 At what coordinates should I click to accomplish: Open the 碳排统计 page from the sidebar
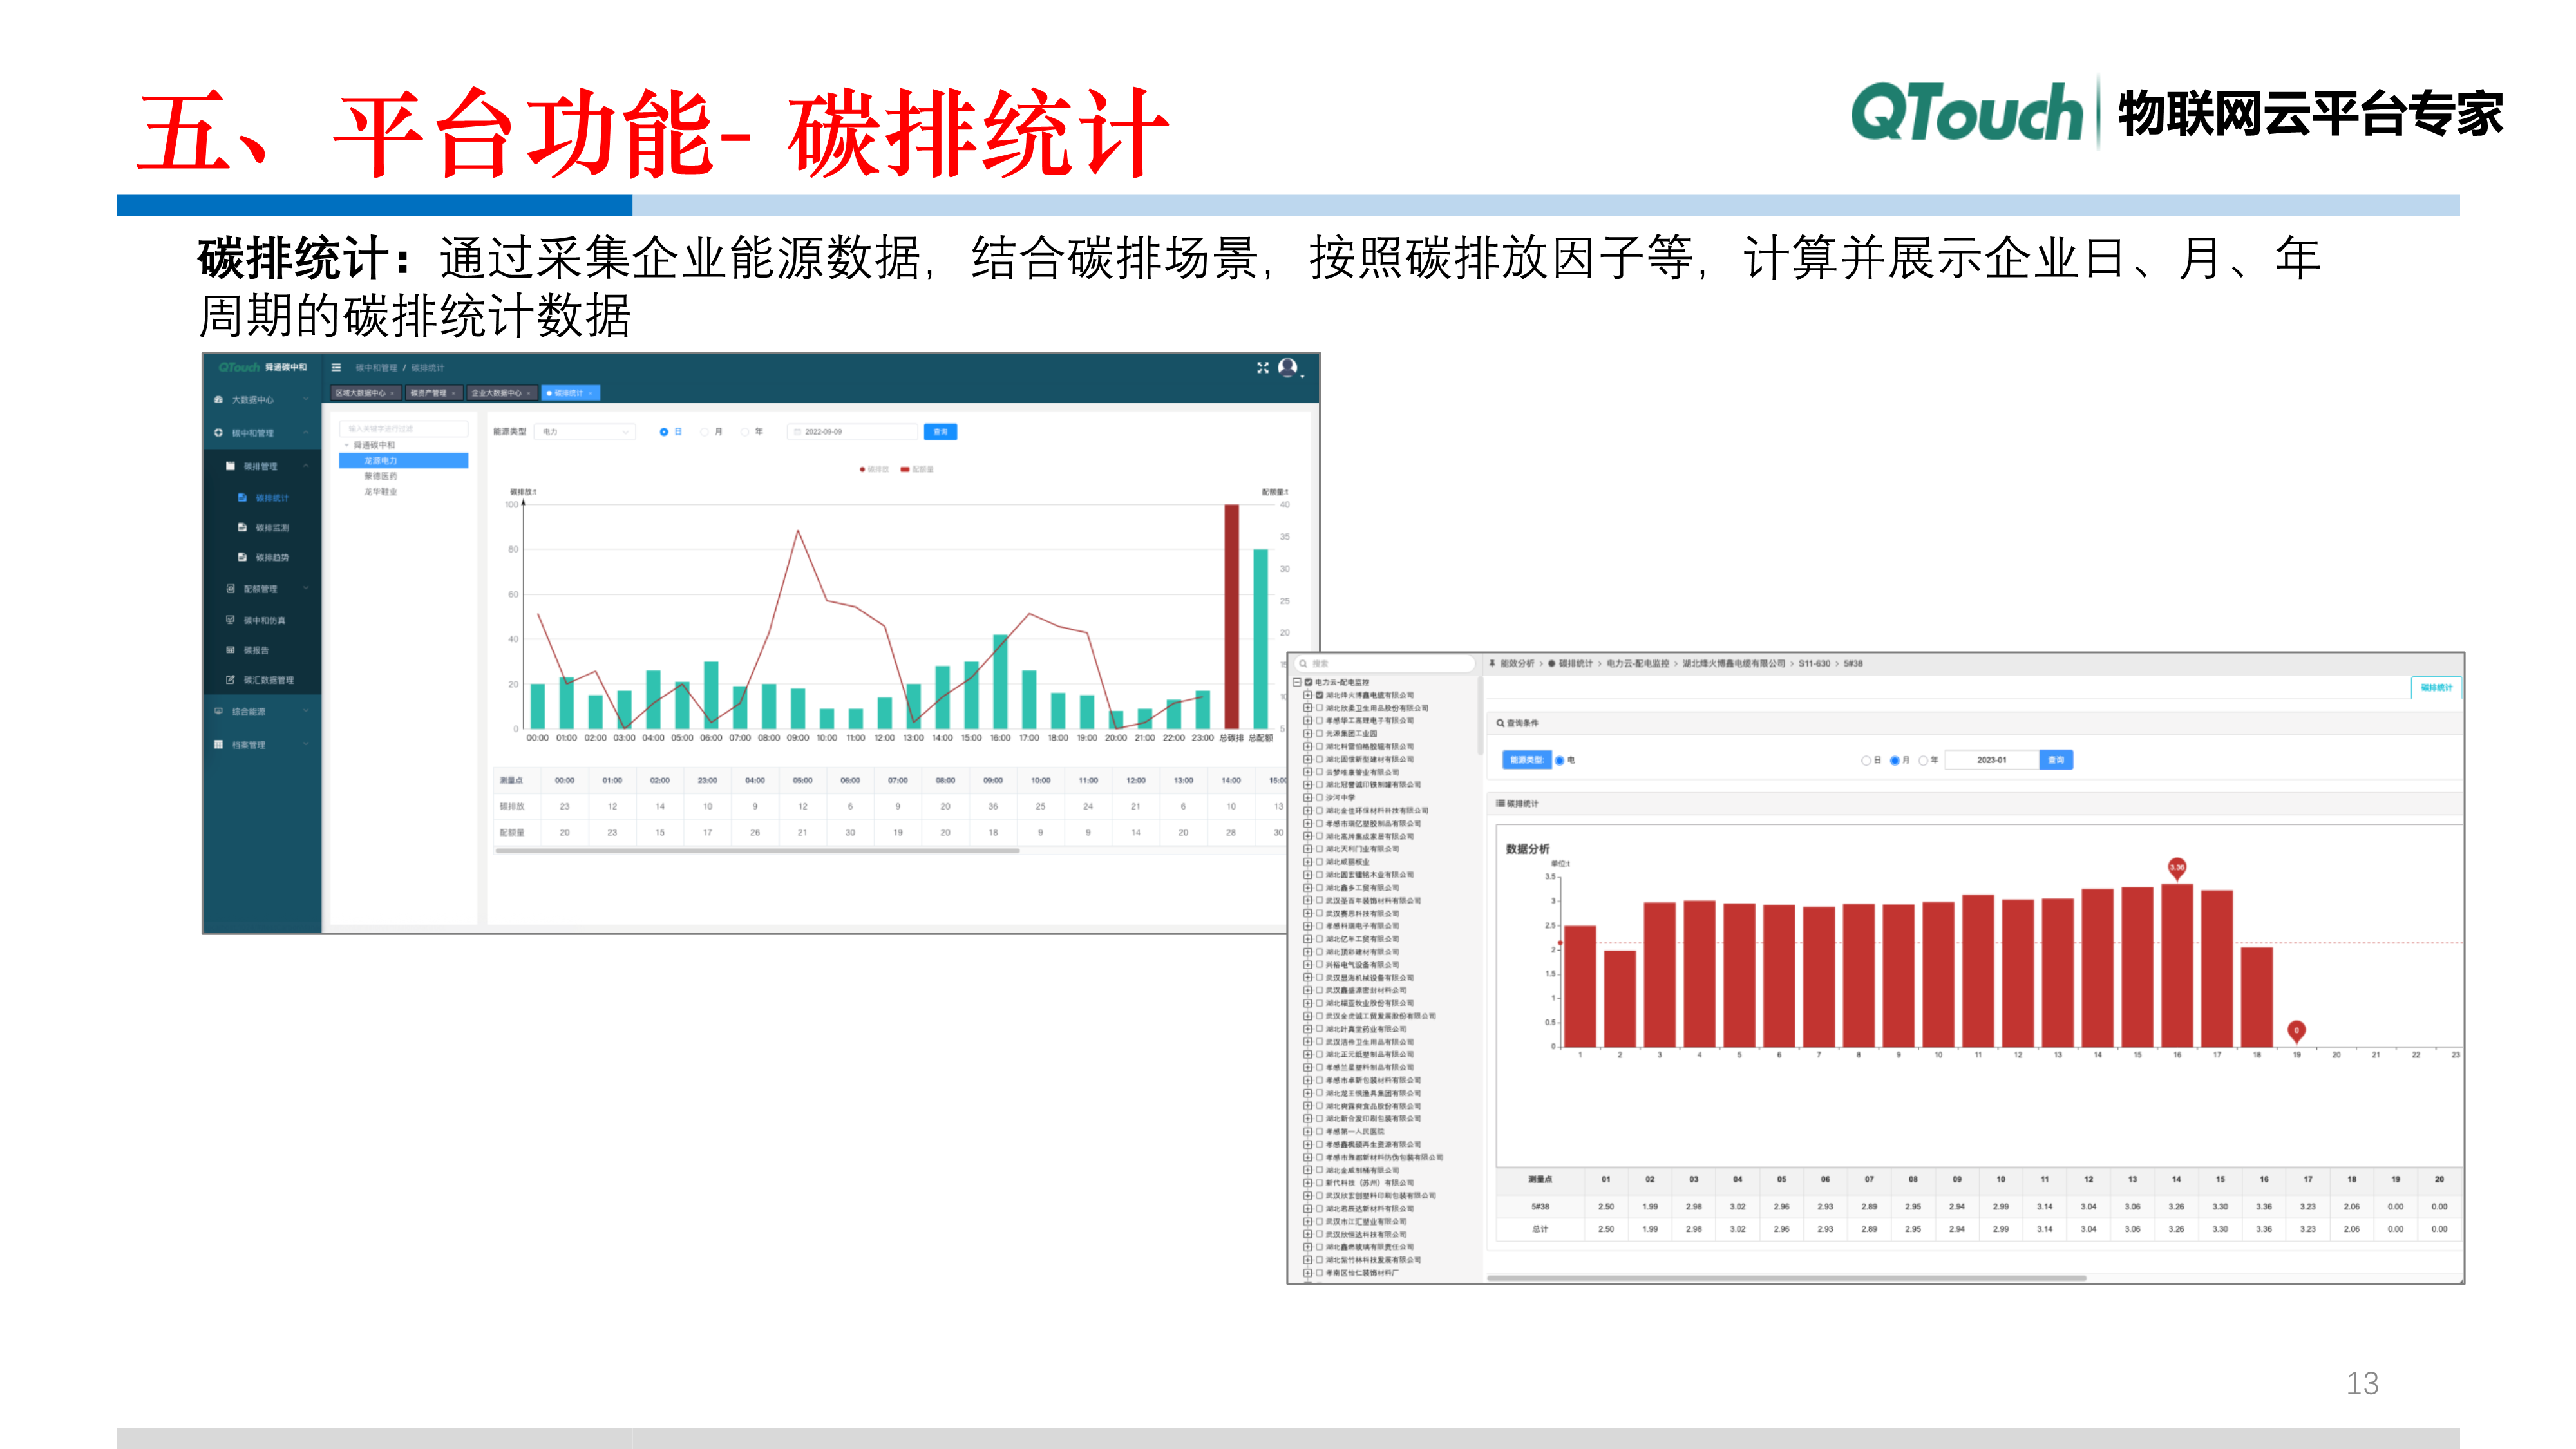273,498
